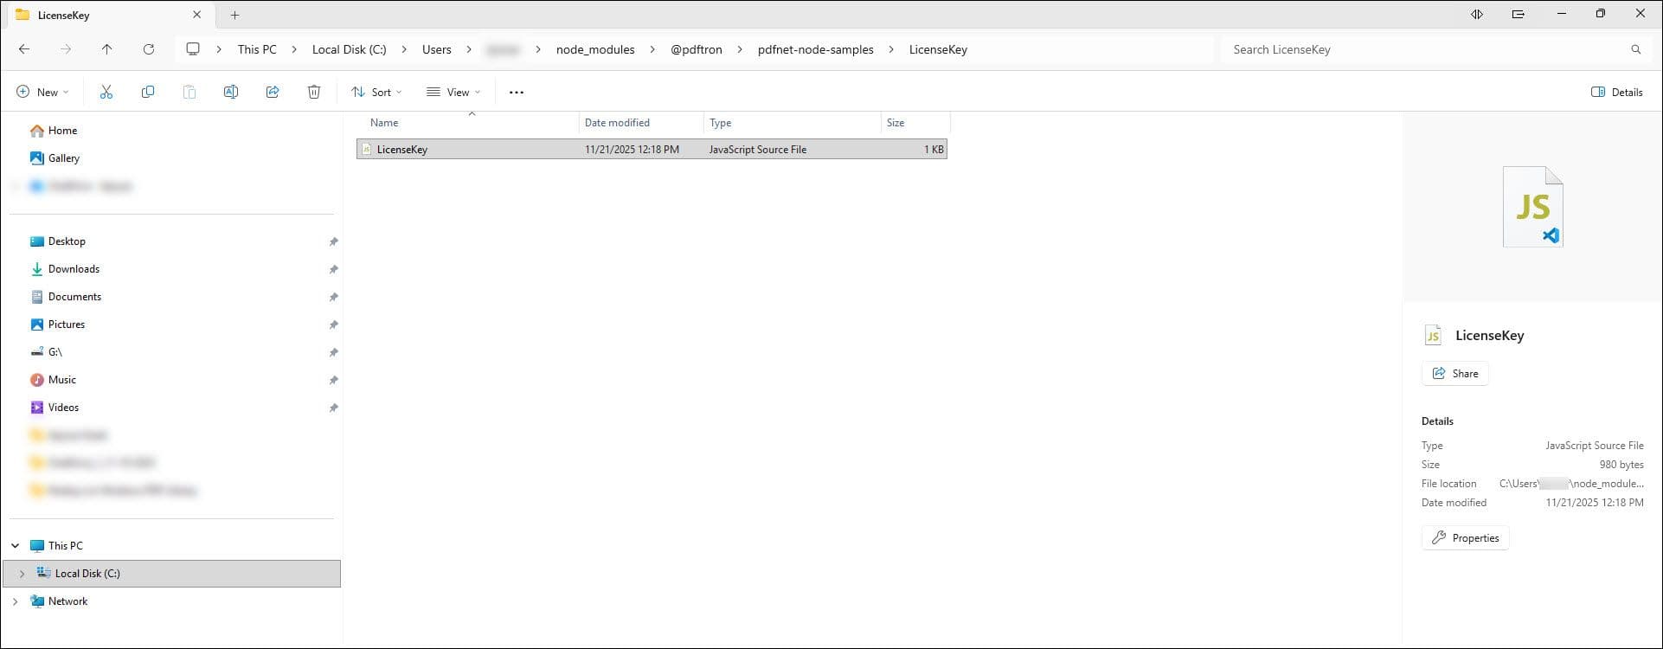Expand the Local Disk (C:) tree node
Screen dimensions: 1663x649
(22, 574)
